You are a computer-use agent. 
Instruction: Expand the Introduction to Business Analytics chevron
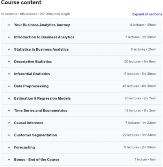pyautogui.click(x=9, y=37)
